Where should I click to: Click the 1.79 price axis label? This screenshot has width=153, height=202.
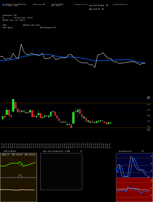(x=148, y=110)
